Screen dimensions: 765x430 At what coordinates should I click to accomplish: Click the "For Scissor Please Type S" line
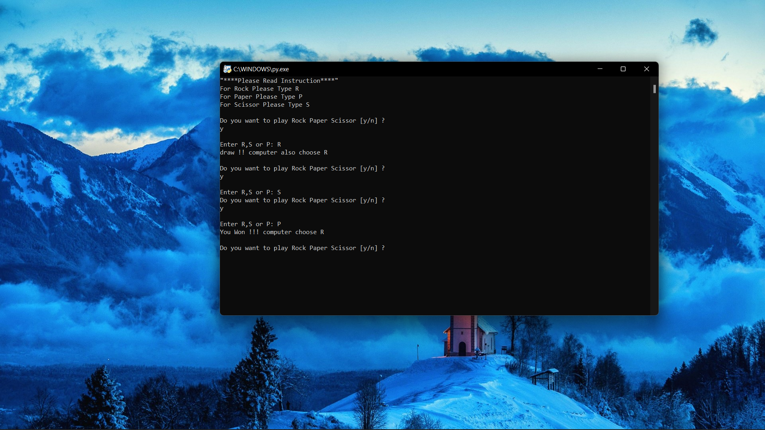[265, 105]
